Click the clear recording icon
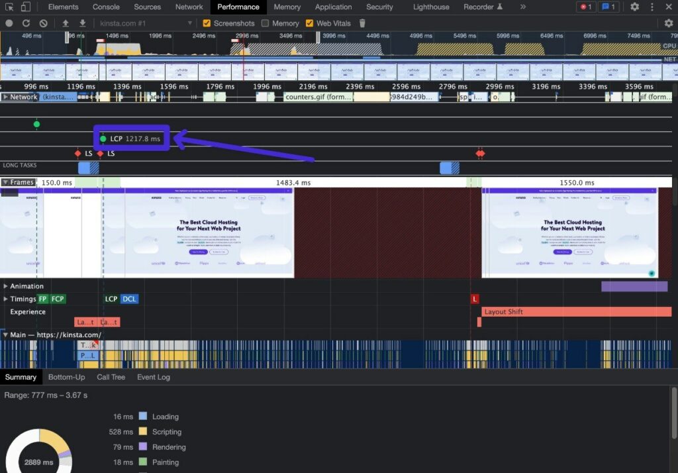This screenshot has width=678, height=473. tap(43, 23)
